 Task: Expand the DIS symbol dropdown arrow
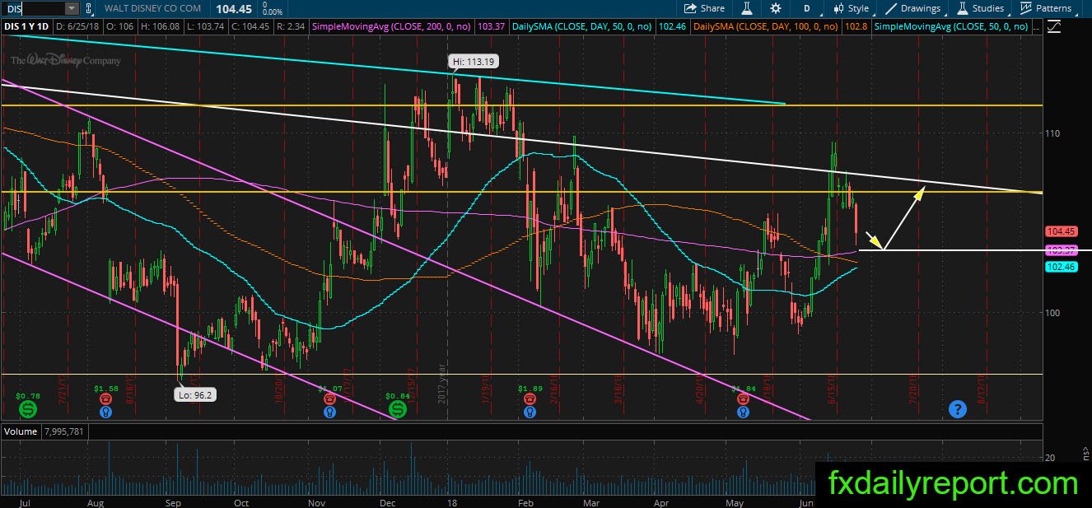coord(71,8)
